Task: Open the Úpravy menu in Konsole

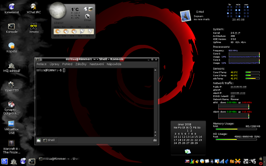Action: (x=54, y=64)
